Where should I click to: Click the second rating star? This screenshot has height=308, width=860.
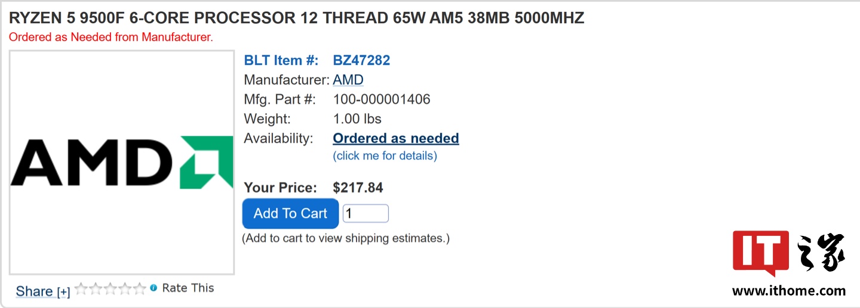click(96, 289)
